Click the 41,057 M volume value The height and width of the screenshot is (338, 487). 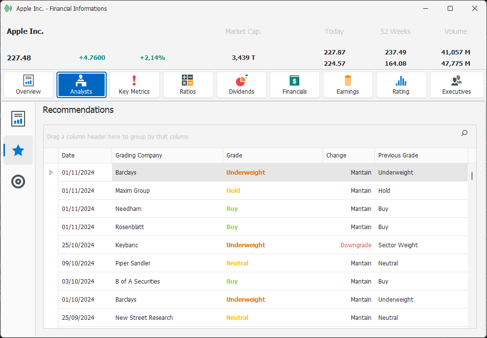point(456,52)
